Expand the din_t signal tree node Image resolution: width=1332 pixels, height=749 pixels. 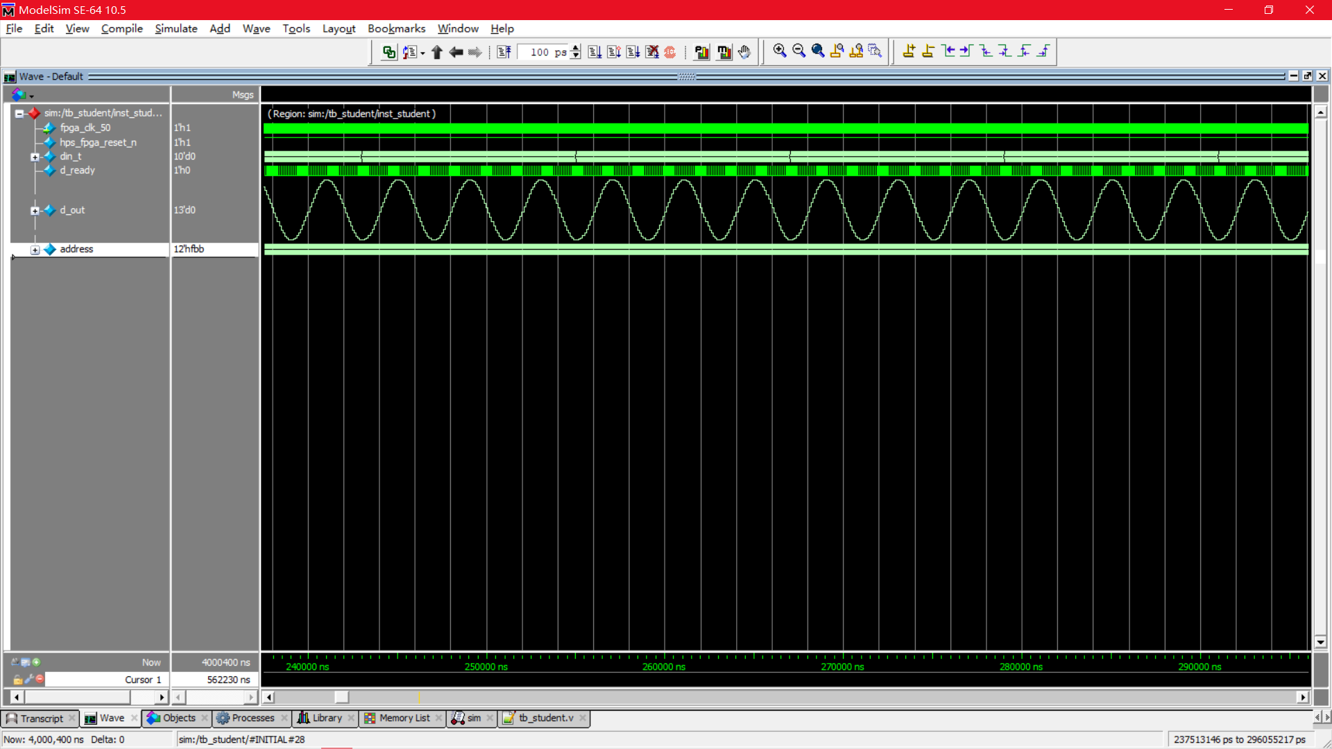click(x=35, y=155)
